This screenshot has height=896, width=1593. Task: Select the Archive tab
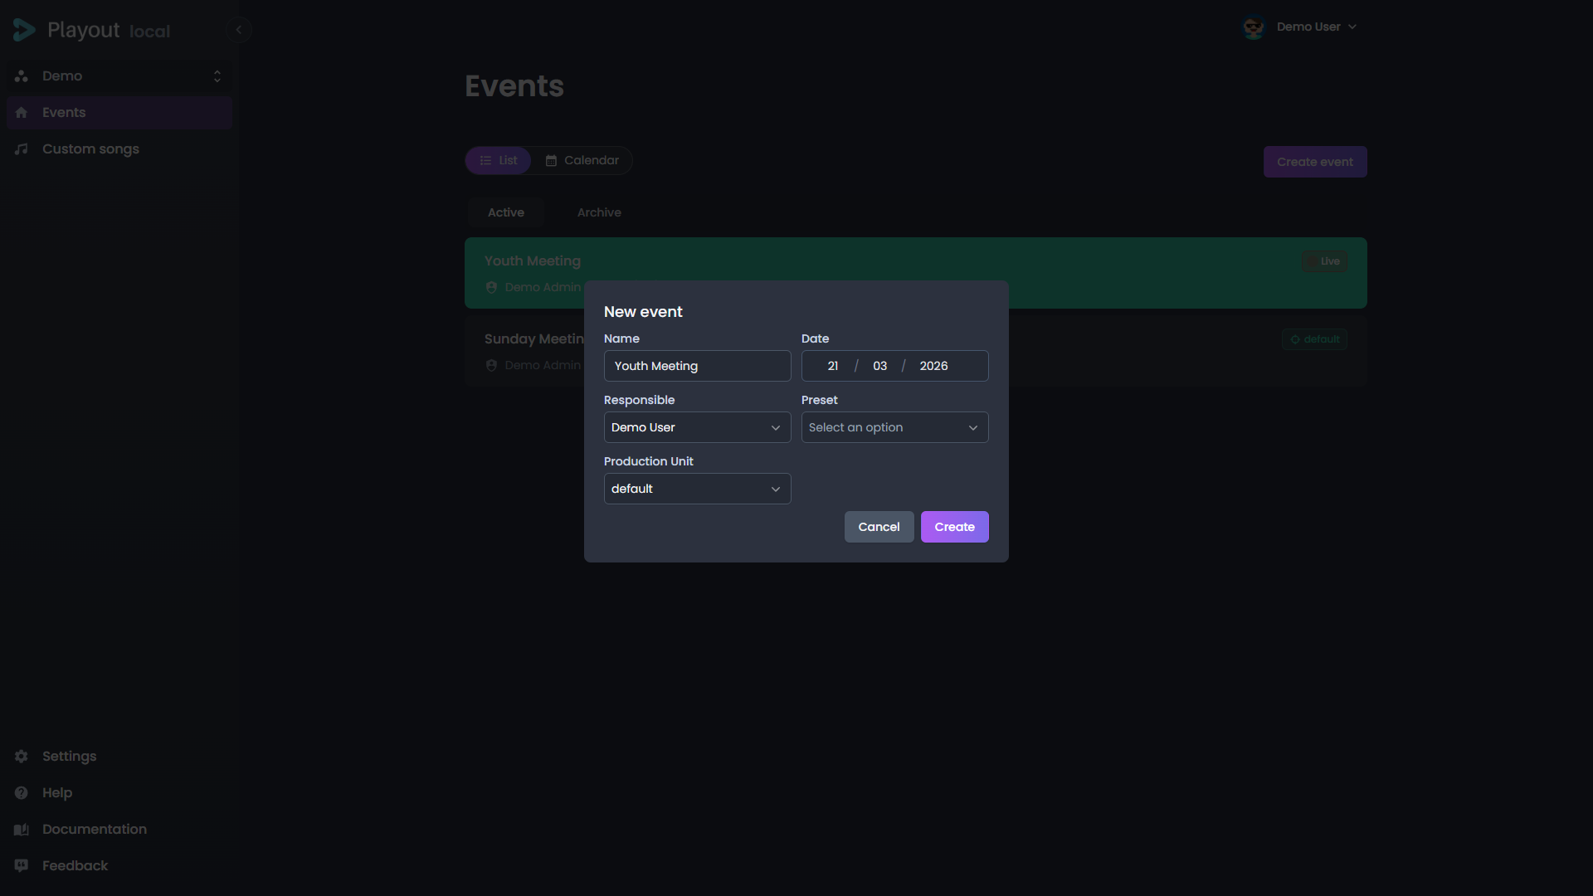click(x=599, y=212)
